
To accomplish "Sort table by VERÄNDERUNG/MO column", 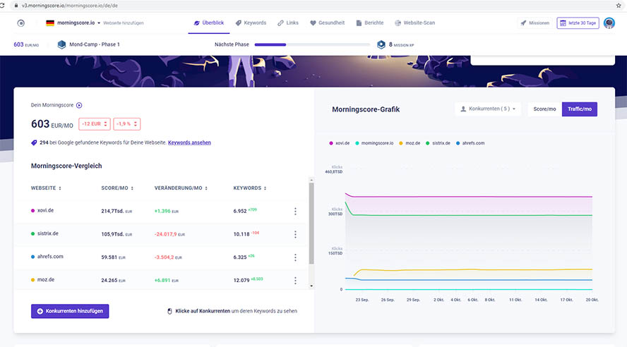I will tap(181, 188).
